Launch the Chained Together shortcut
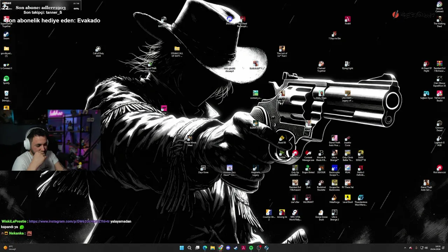448x252 pixels. (321, 66)
